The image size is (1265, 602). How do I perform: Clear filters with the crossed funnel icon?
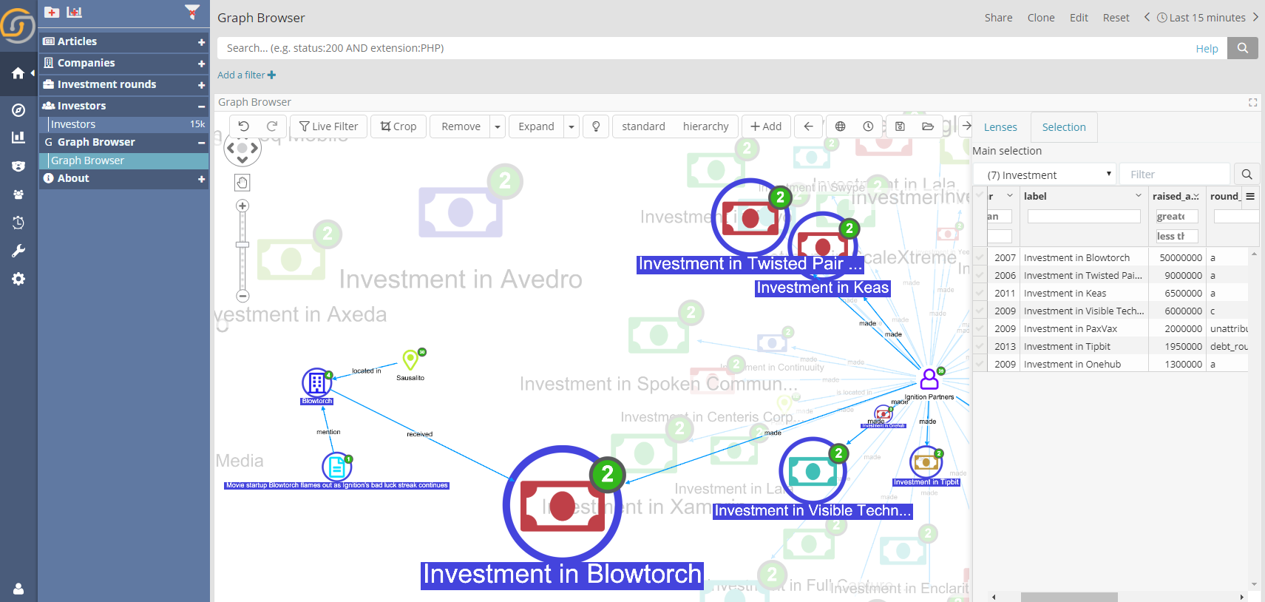(x=192, y=11)
